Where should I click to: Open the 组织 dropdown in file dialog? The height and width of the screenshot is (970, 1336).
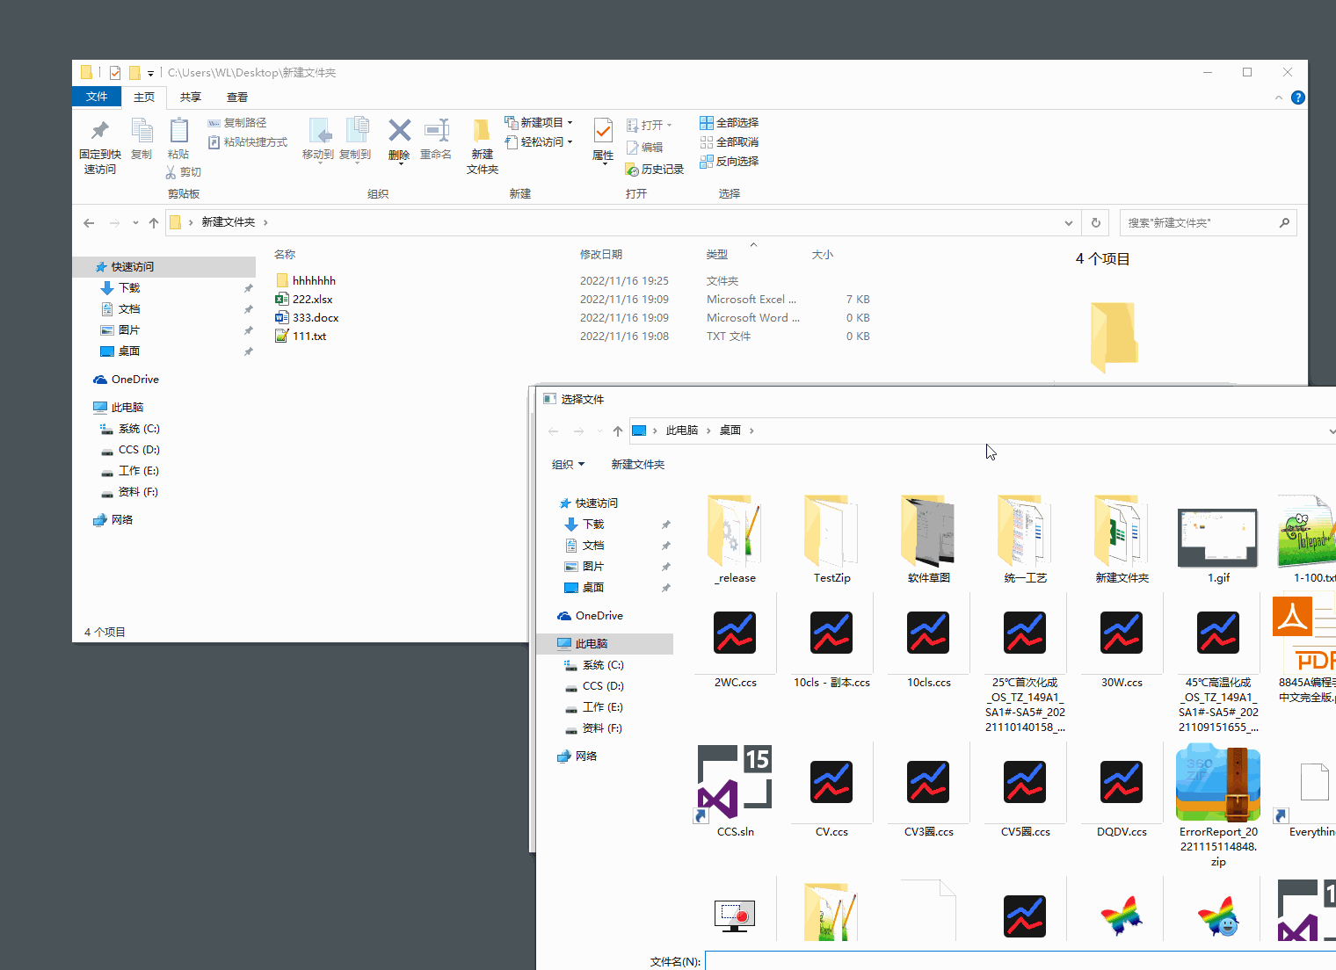[568, 465]
